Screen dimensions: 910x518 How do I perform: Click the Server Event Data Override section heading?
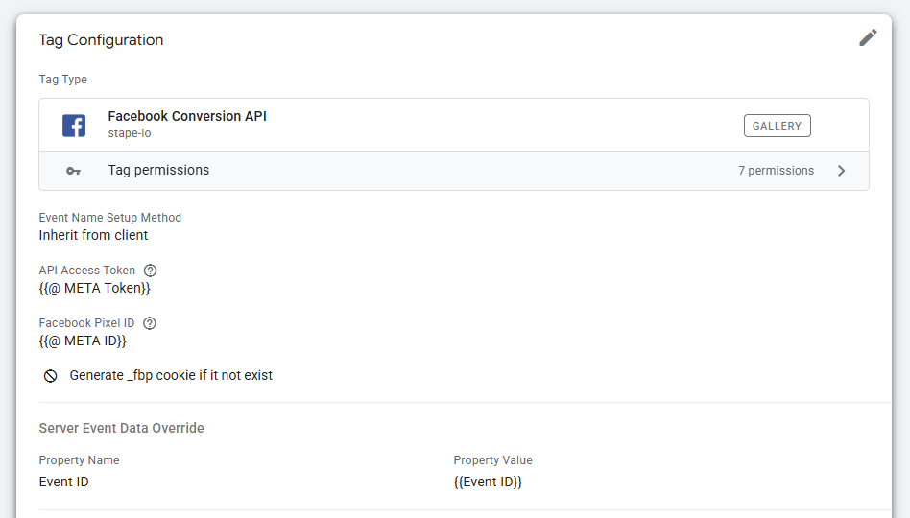[x=121, y=428]
